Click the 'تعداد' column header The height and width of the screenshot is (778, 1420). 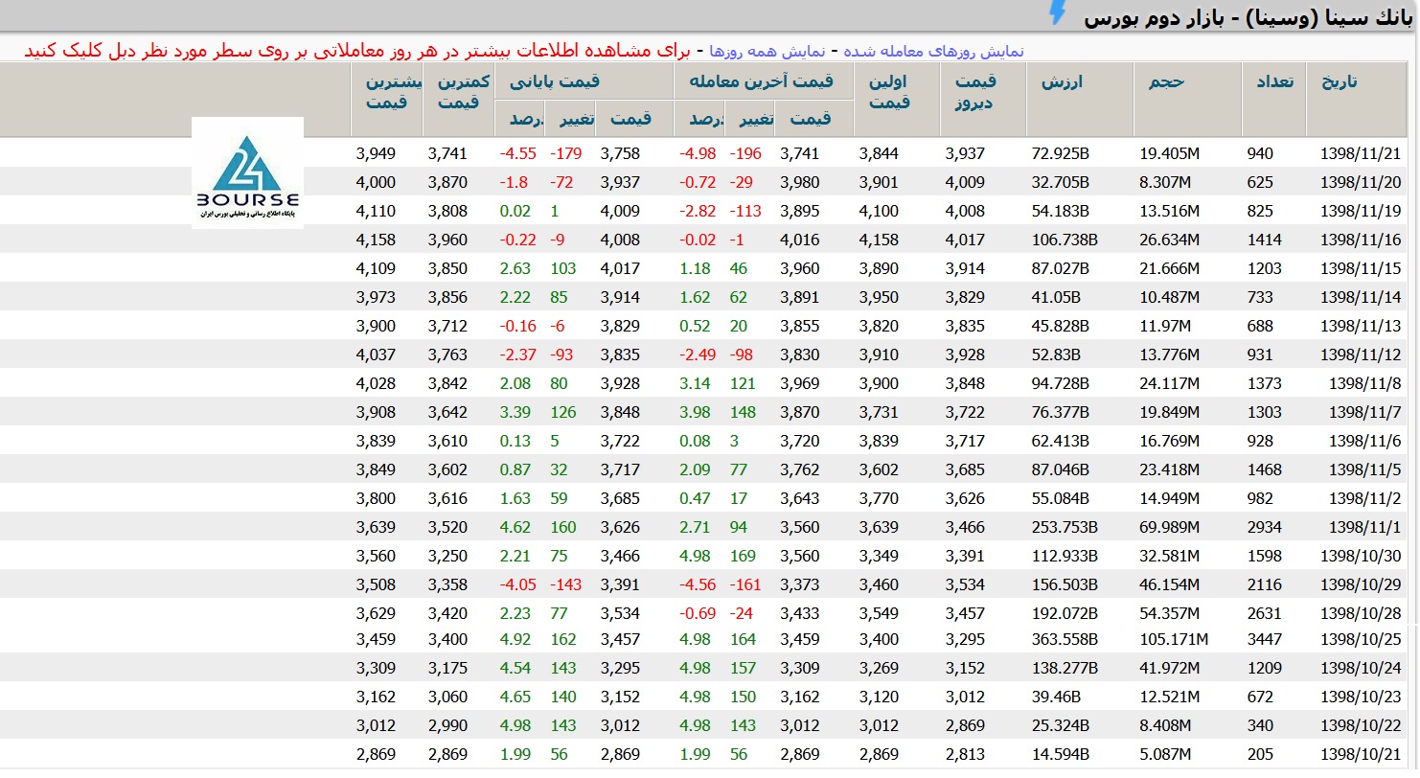pyautogui.click(x=1274, y=82)
